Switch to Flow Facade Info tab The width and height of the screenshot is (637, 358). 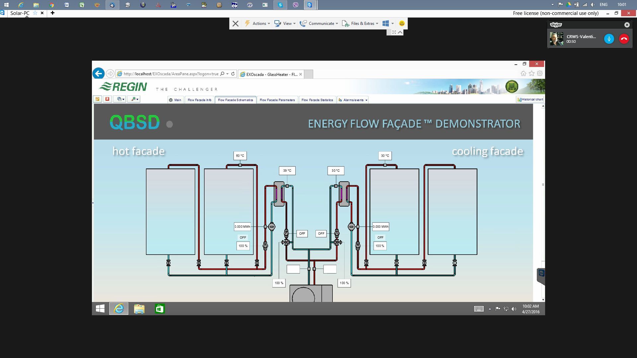[199, 100]
